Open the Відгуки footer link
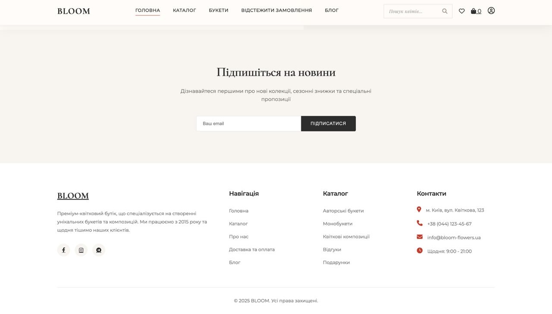 pyautogui.click(x=332, y=249)
